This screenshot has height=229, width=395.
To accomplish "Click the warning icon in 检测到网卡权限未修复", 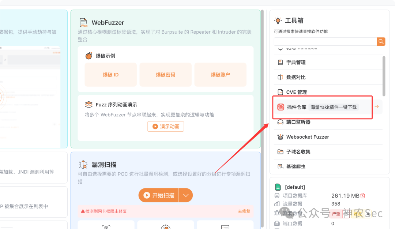I will click(x=83, y=211).
